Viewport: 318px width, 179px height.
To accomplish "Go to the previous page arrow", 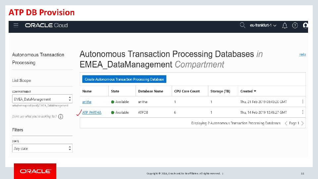I will pos(286,123).
